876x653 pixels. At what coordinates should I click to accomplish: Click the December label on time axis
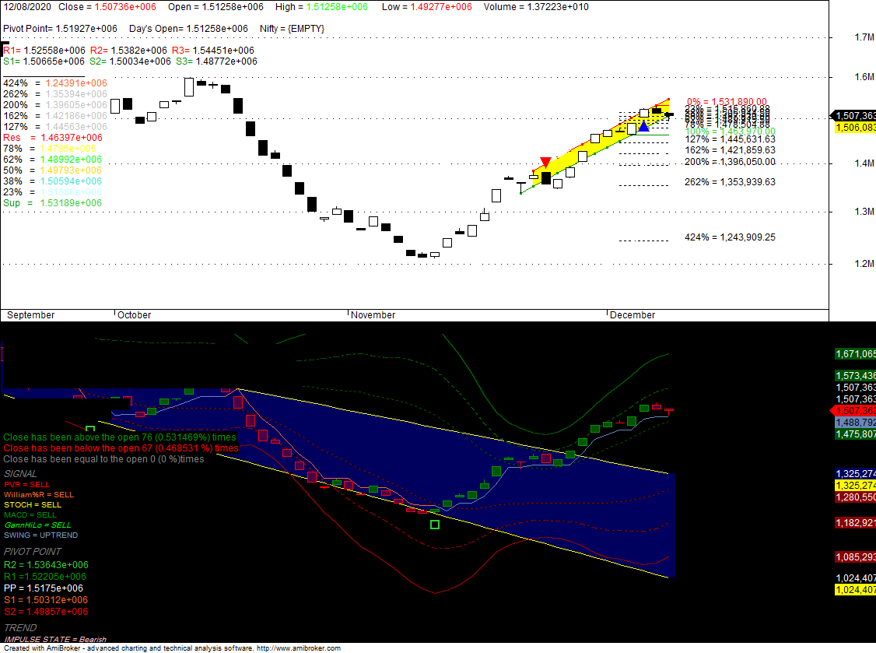[x=632, y=315]
